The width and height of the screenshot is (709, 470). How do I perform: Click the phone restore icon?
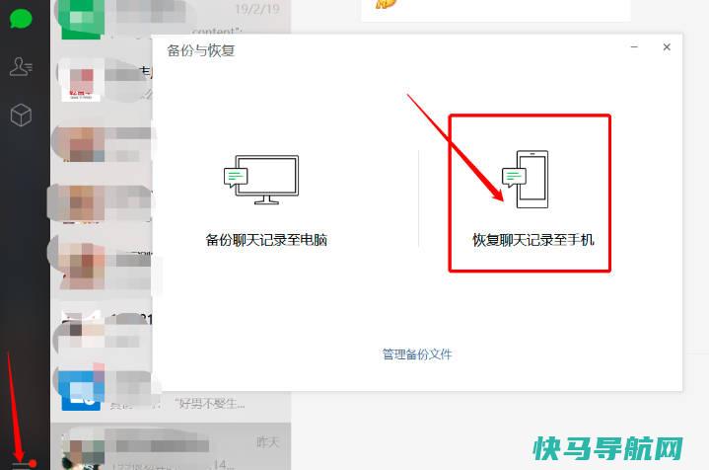(526, 180)
